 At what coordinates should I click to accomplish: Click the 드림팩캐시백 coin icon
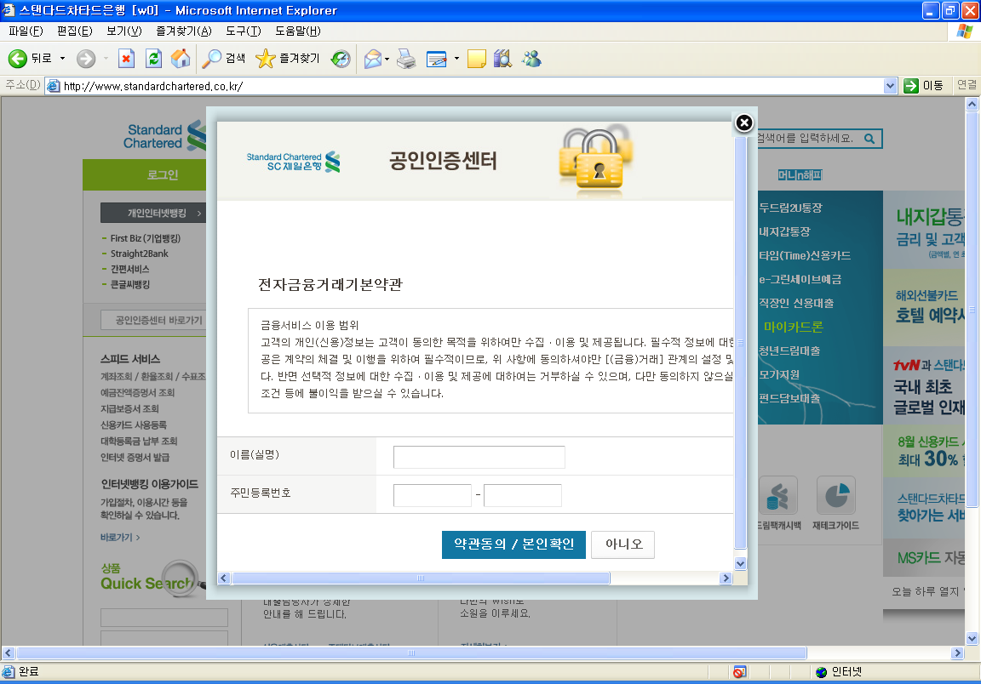tap(778, 497)
